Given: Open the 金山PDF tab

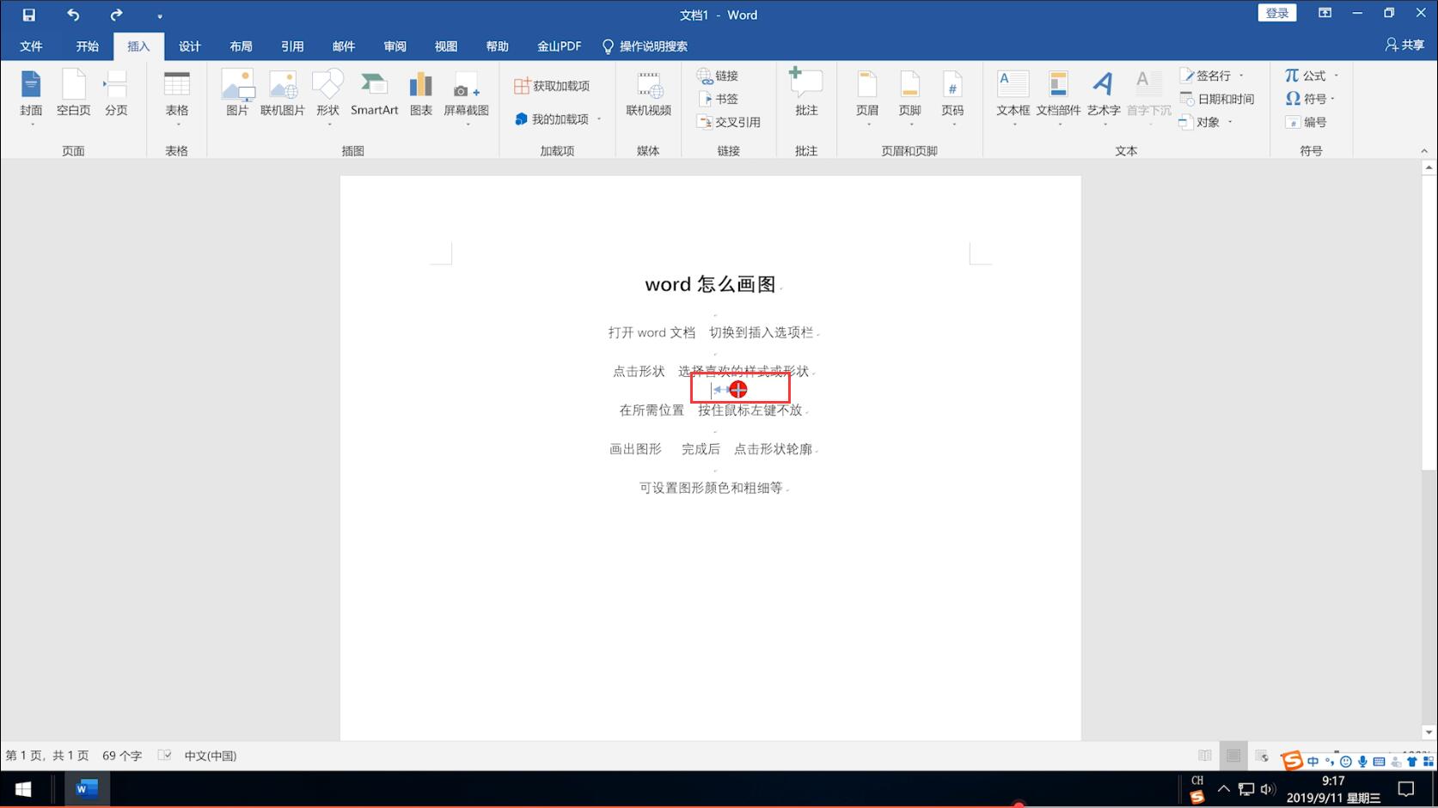Looking at the screenshot, I should (560, 46).
